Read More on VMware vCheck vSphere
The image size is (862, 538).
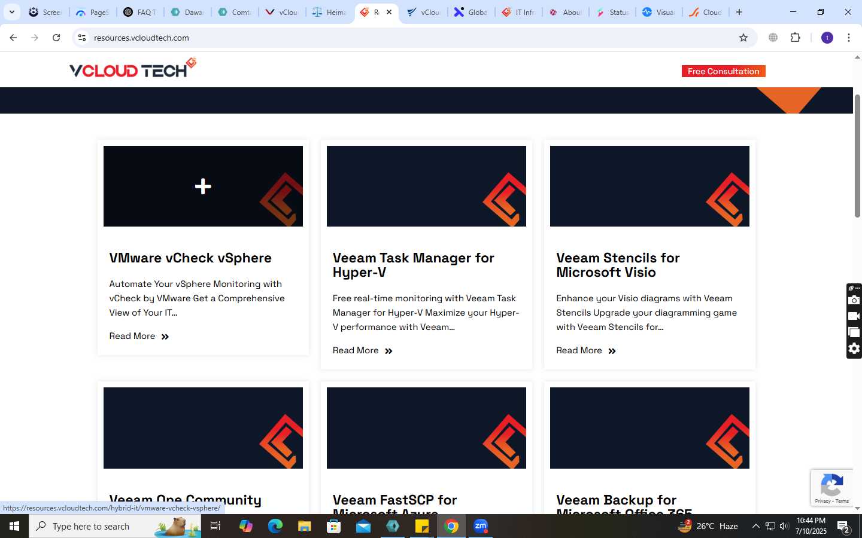tap(139, 336)
